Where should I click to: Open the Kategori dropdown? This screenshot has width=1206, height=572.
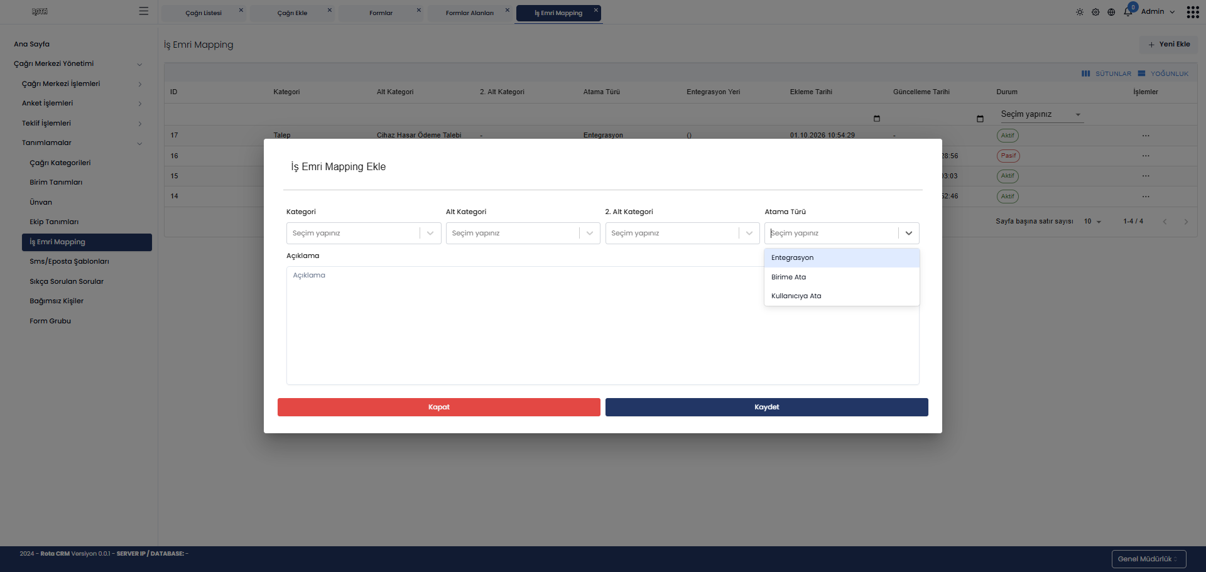(364, 233)
